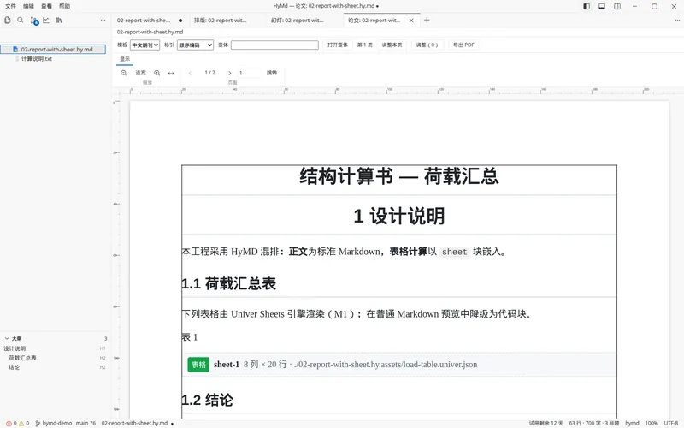Viewport: 684px width, 428px height.
Task: Open the sidebar more actions ellipsis
Action: pos(103,20)
